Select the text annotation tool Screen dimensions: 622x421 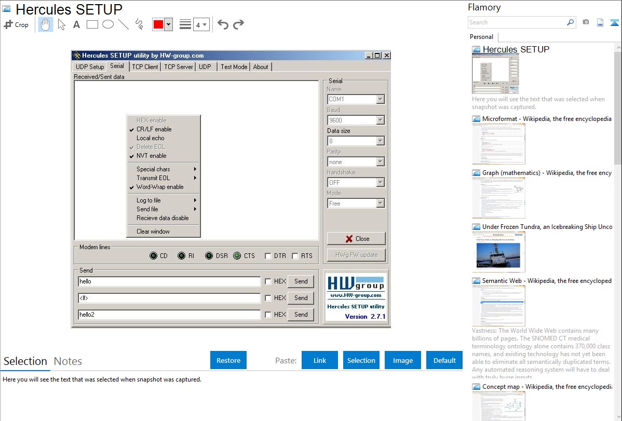click(x=76, y=24)
